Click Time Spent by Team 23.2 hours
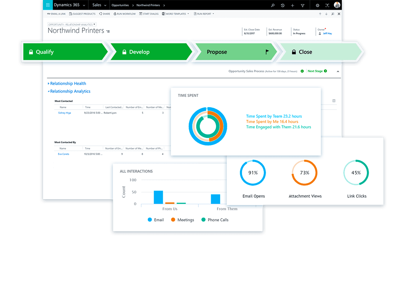405x303 pixels. point(274,116)
